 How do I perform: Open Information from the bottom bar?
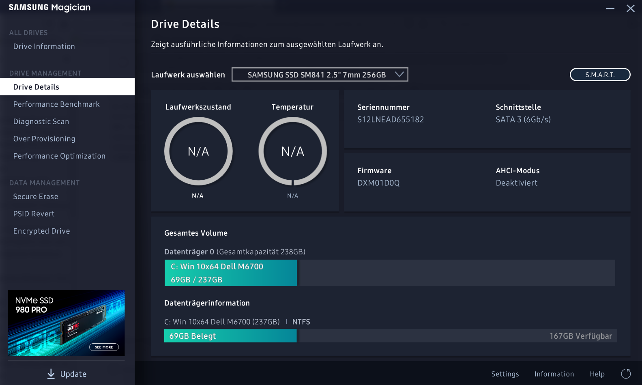pos(554,374)
